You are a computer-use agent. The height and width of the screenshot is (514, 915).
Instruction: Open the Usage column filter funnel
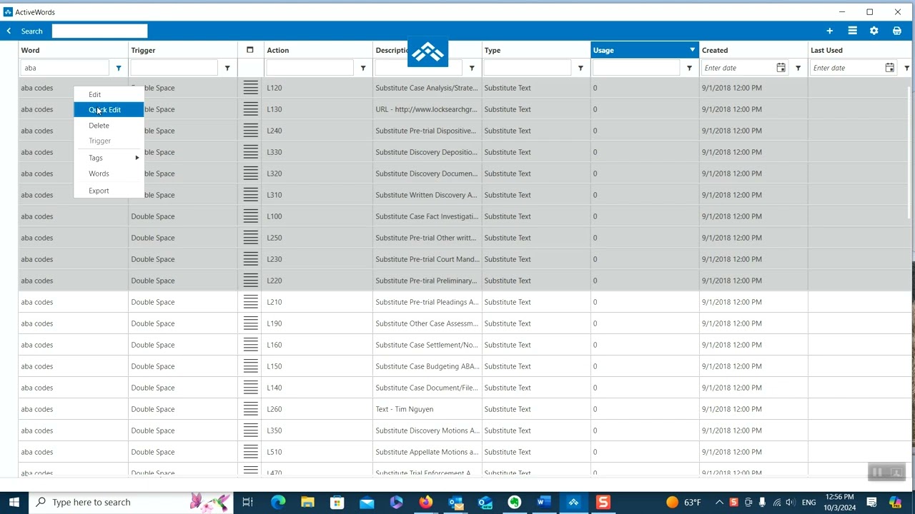pyautogui.click(x=689, y=68)
